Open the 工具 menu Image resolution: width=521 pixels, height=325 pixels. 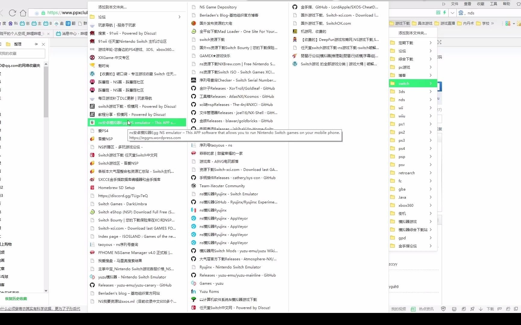pyautogui.click(x=493, y=4)
